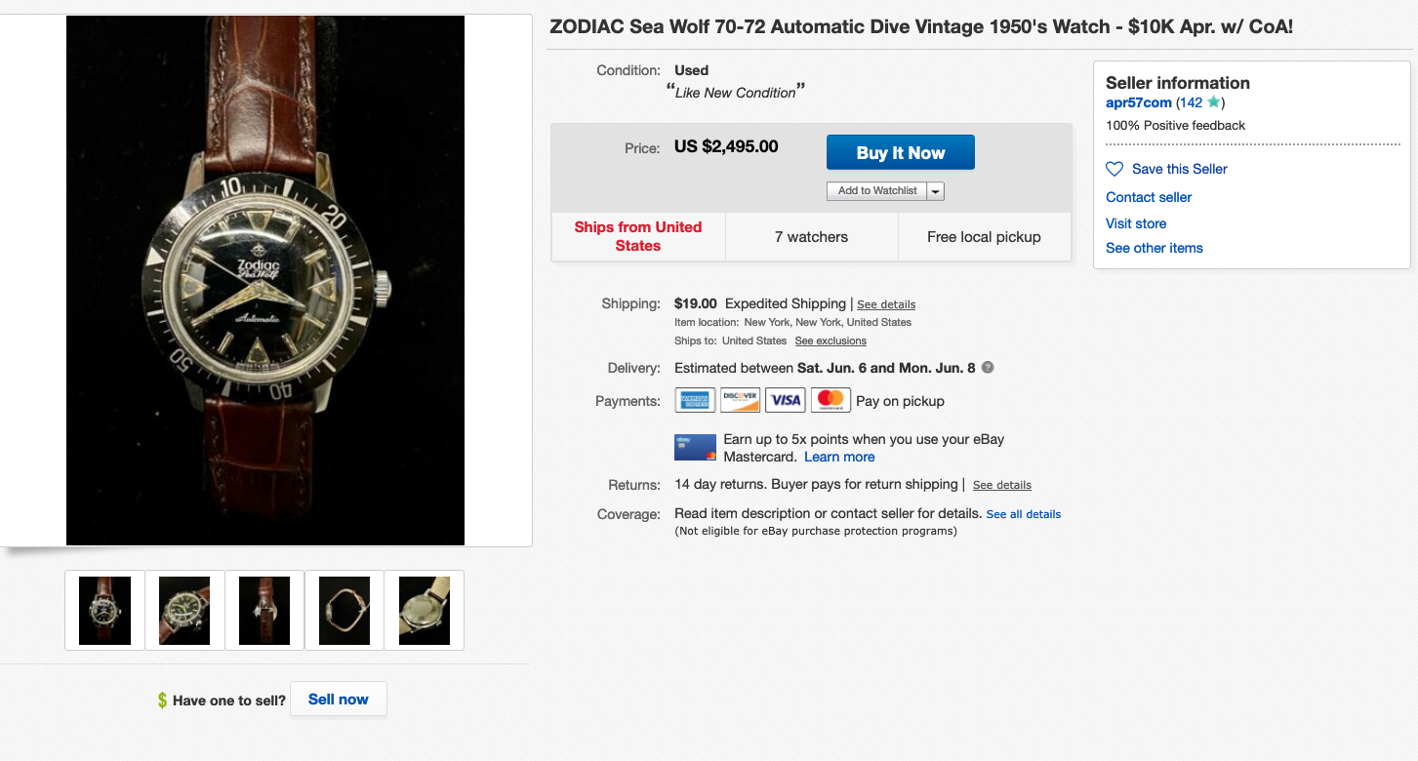1418x761 pixels.
Task: Open the Add to Watchlist dropdown arrow
Action: (936, 191)
